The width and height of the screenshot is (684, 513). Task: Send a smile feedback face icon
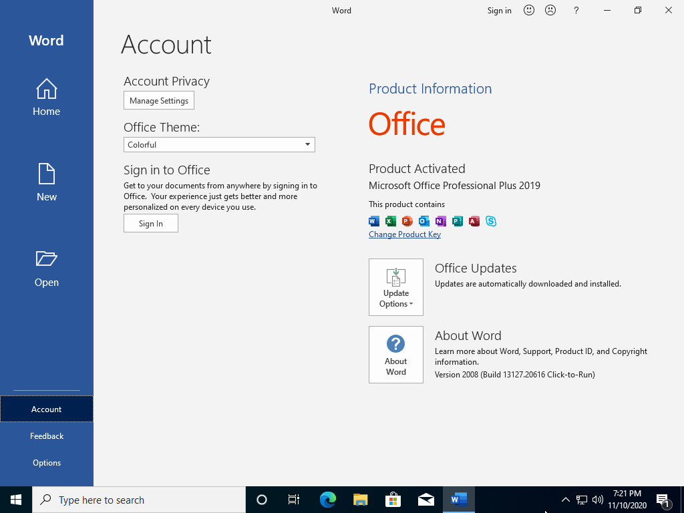[529, 10]
